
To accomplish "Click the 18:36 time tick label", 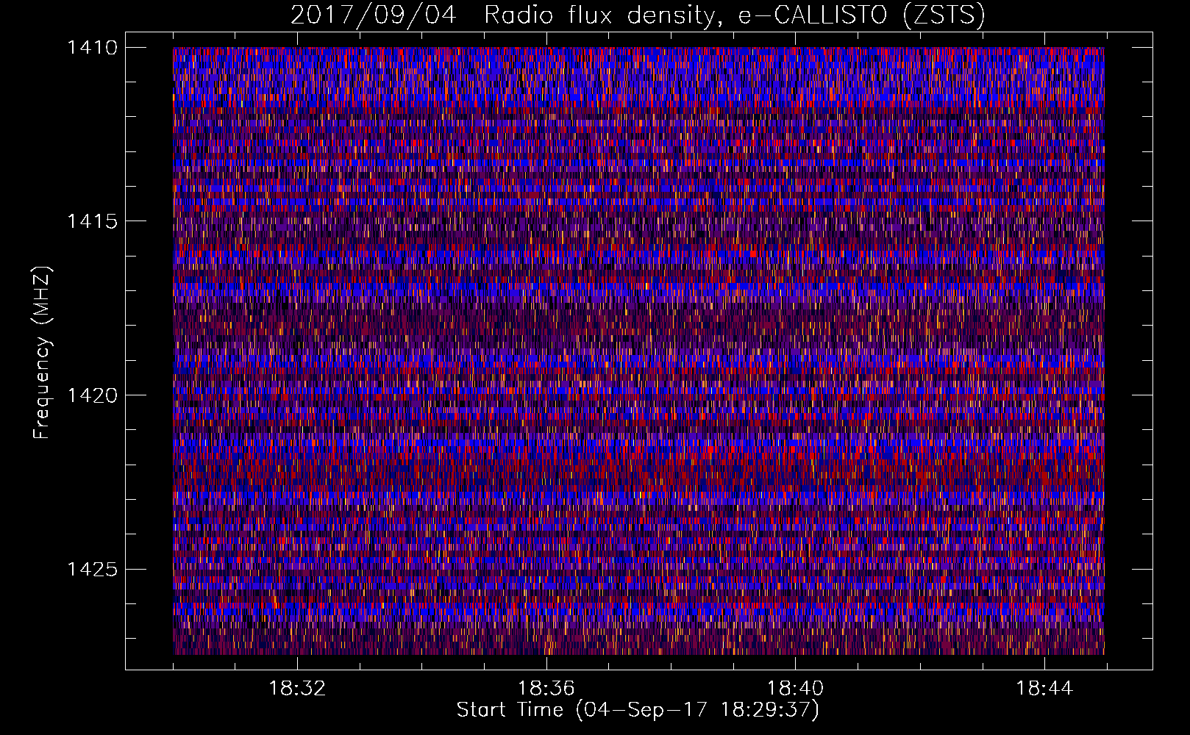I will tap(546, 689).
